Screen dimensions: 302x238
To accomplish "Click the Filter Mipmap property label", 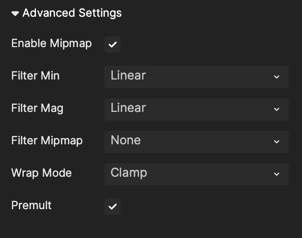I will pos(47,141).
